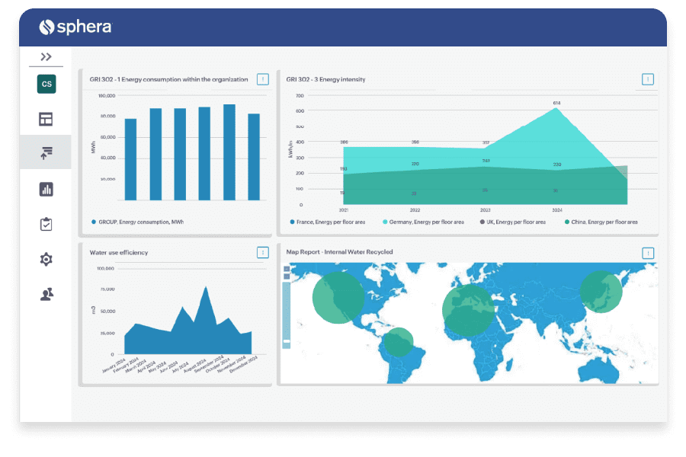The image size is (686, 457).
Task: Click the map zoom slider handle
Action: (x=287, y=341)
